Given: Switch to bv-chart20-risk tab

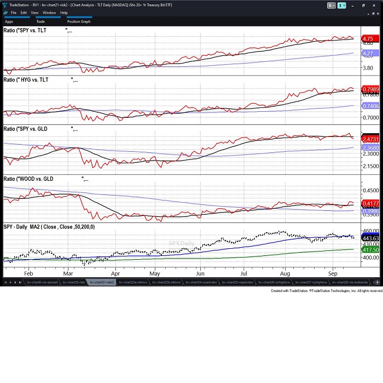Looking at the screenshot, I should pyautogui.click(x=74, y=282).
